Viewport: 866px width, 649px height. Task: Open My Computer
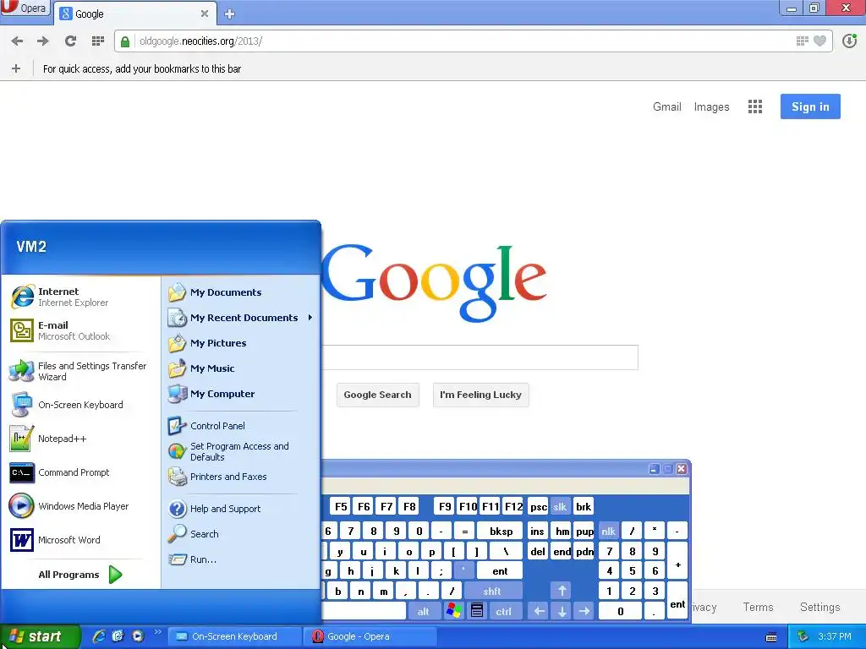coord(241,394)
